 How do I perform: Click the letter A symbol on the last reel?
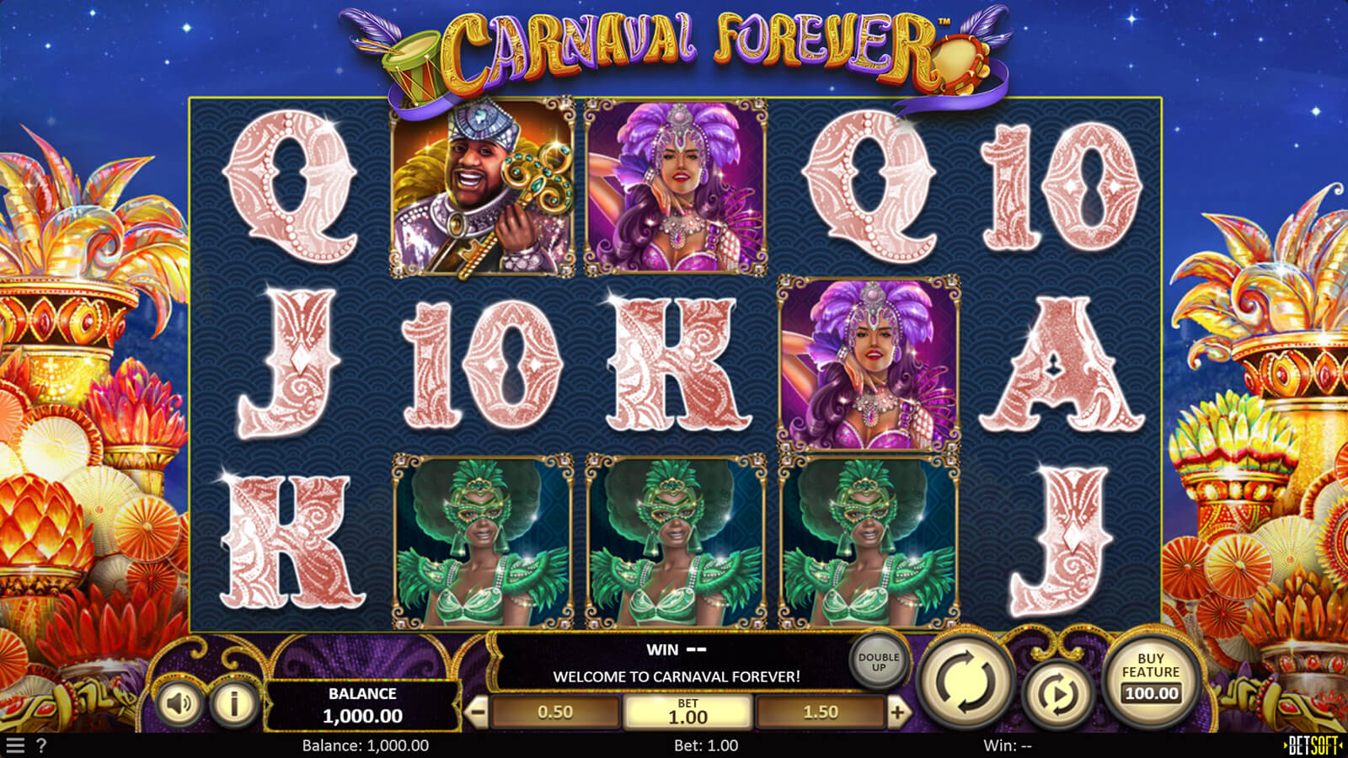pos(1060,366)
